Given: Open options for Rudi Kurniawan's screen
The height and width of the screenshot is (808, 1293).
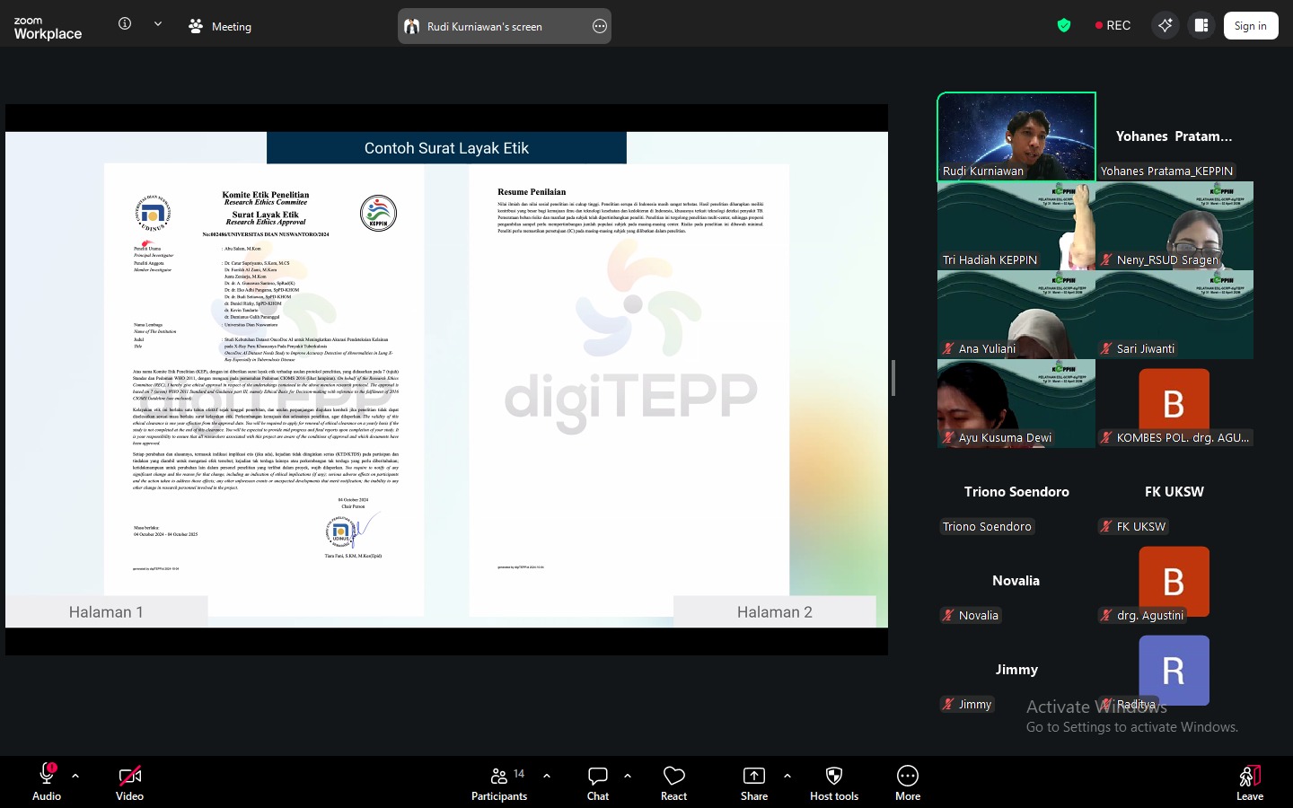Looking at the screenshot, I should pyautogui.click(x=600, y=26).
